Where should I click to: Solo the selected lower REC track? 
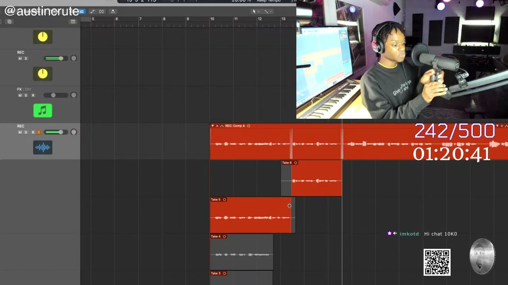click(26, 132)
